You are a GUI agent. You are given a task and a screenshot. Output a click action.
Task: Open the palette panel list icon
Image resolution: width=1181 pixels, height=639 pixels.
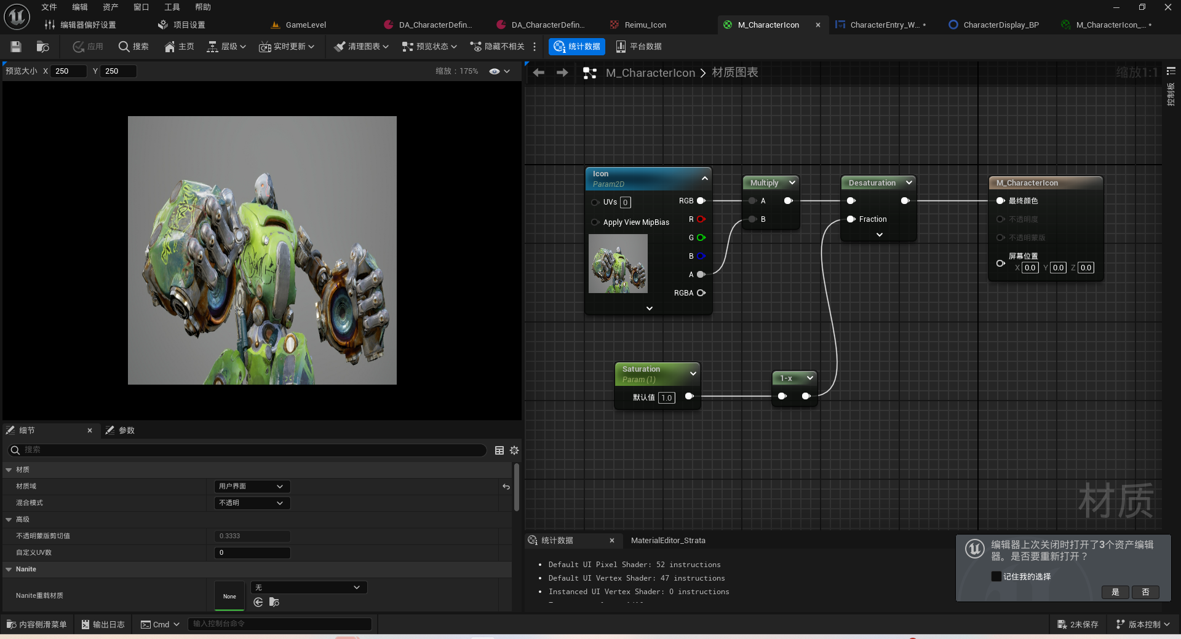1171,71
